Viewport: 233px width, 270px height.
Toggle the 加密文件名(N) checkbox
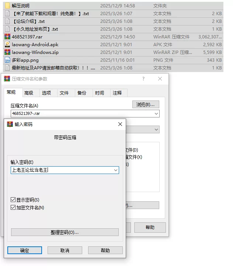click(13, 208)
